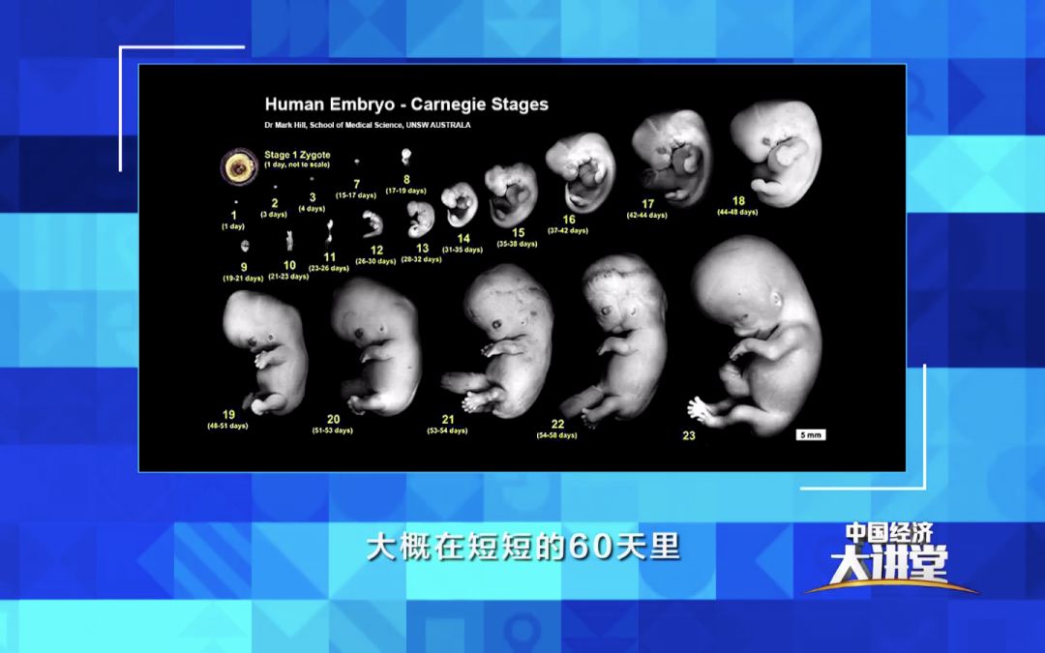Click the stage number '23' label

(689, 435)
